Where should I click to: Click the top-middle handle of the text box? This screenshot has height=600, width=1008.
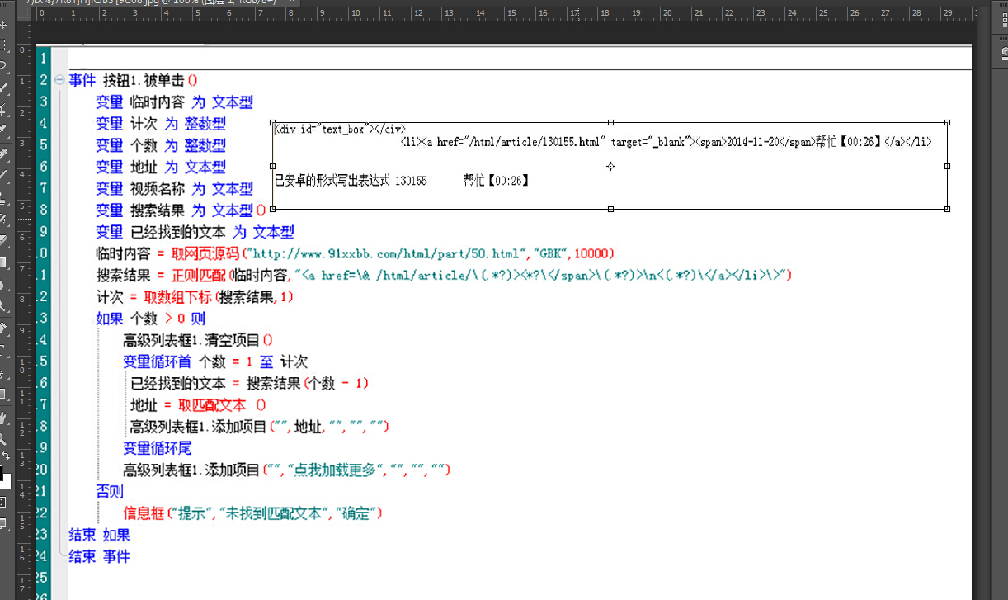point(610,122)
